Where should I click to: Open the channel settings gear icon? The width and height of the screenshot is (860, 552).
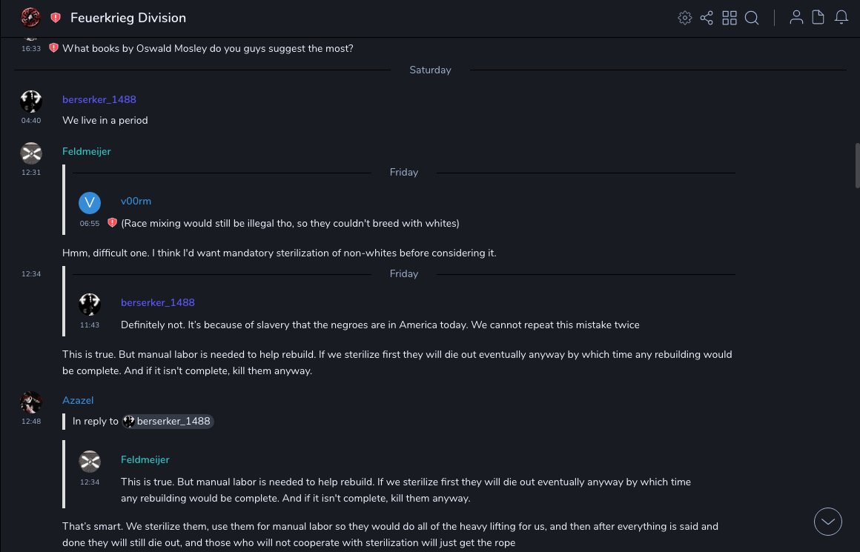pyautogui.click(x=684, y=18)
